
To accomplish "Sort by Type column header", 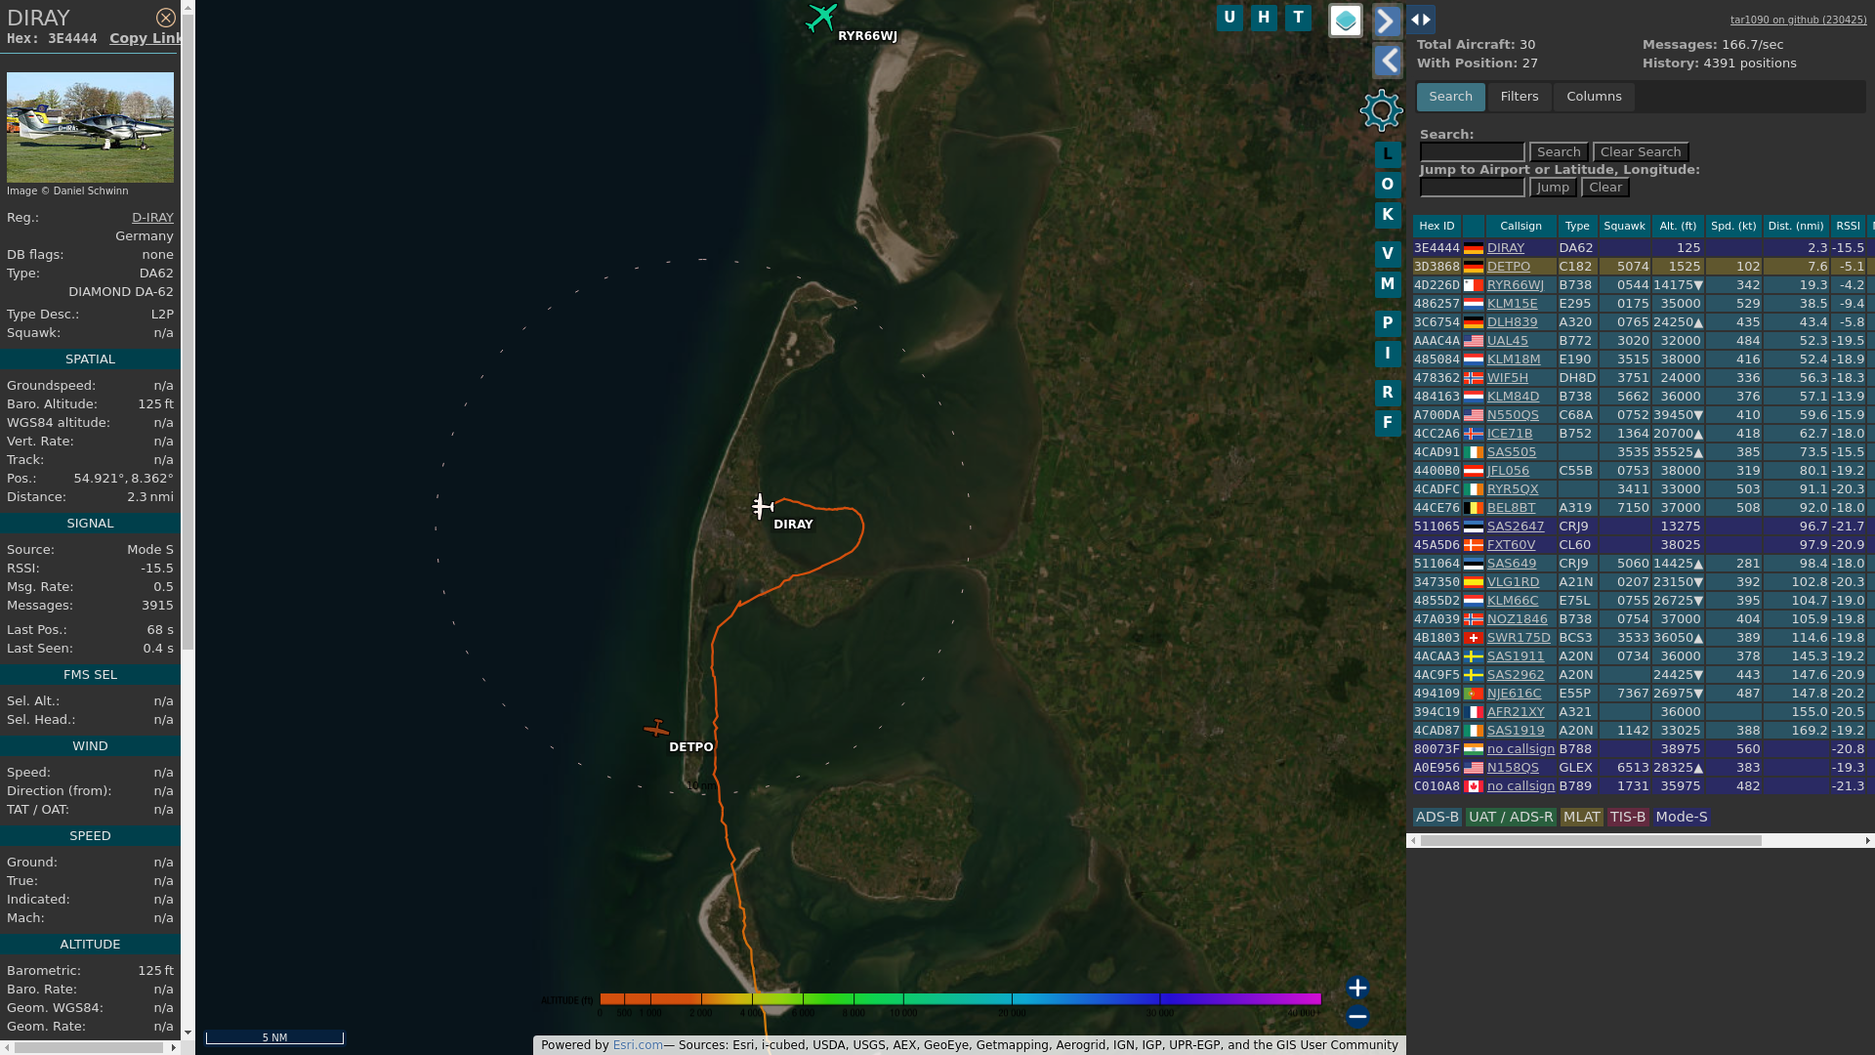I will tap(1577, 227).
